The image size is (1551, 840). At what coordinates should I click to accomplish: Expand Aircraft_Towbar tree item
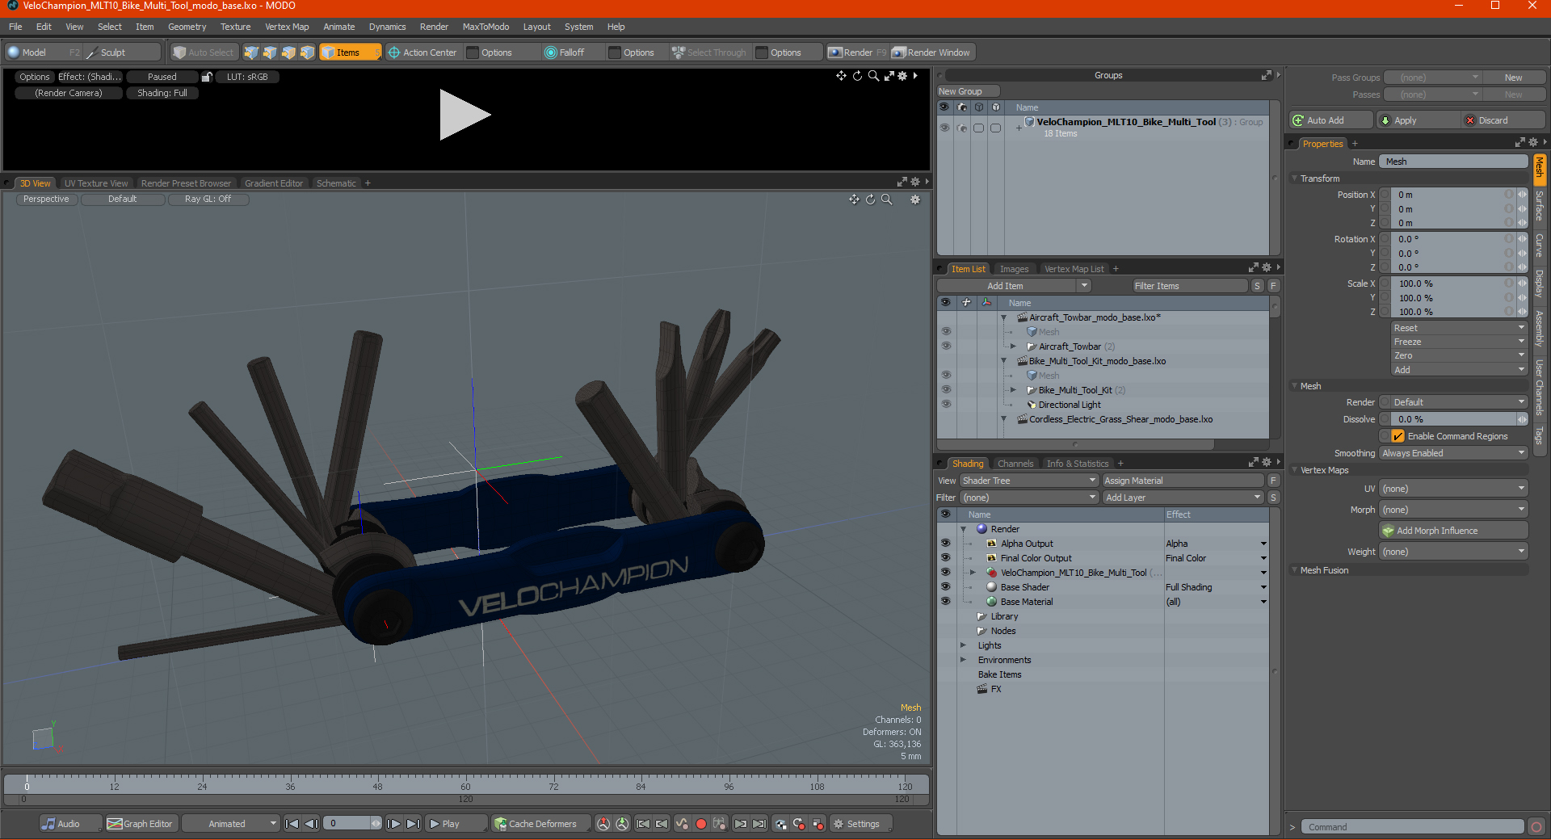(1013, 346)
